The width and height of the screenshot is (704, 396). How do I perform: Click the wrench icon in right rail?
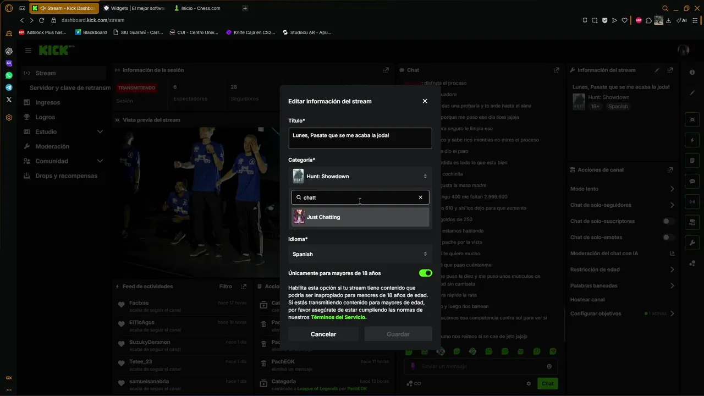[692, 243]
